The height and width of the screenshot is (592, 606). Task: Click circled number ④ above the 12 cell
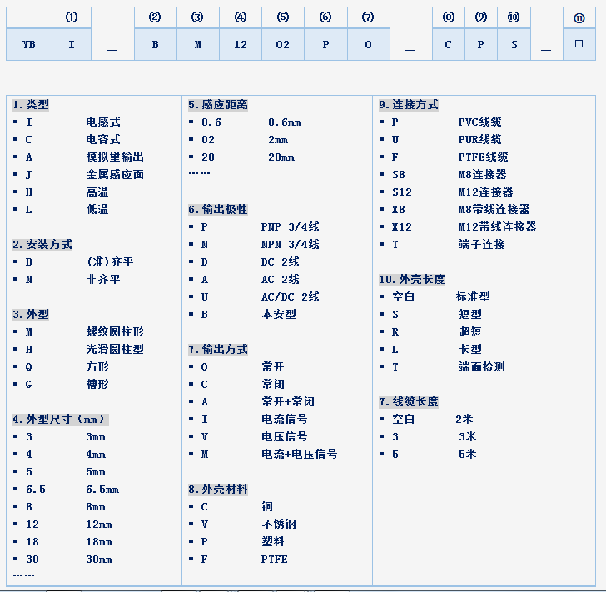(x=241, y=17)
